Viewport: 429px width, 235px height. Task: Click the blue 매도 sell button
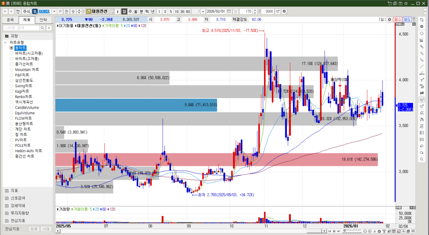[x=407, y=19]
